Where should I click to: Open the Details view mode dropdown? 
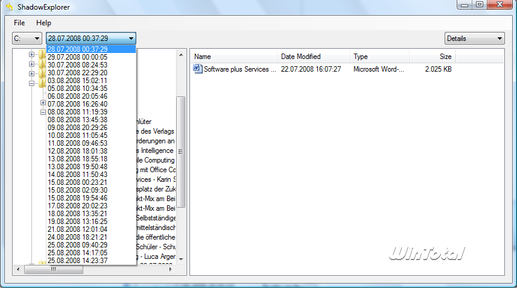point(474,39)
